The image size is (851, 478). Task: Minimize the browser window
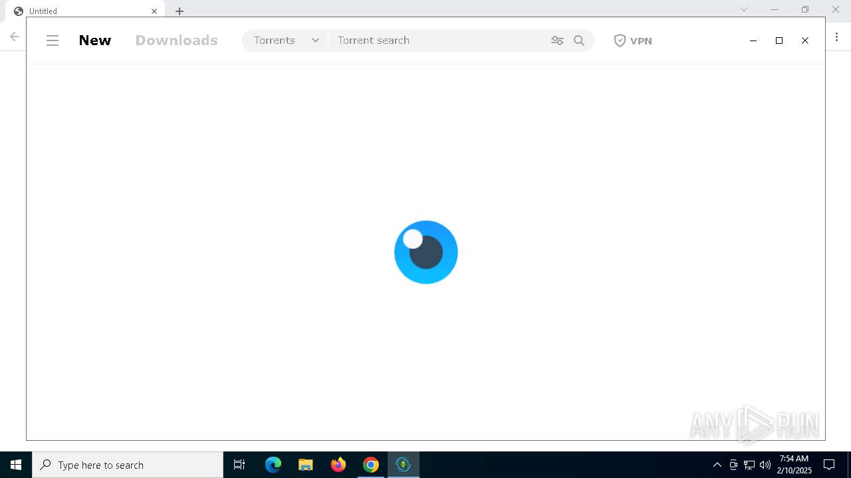point(775,9)
